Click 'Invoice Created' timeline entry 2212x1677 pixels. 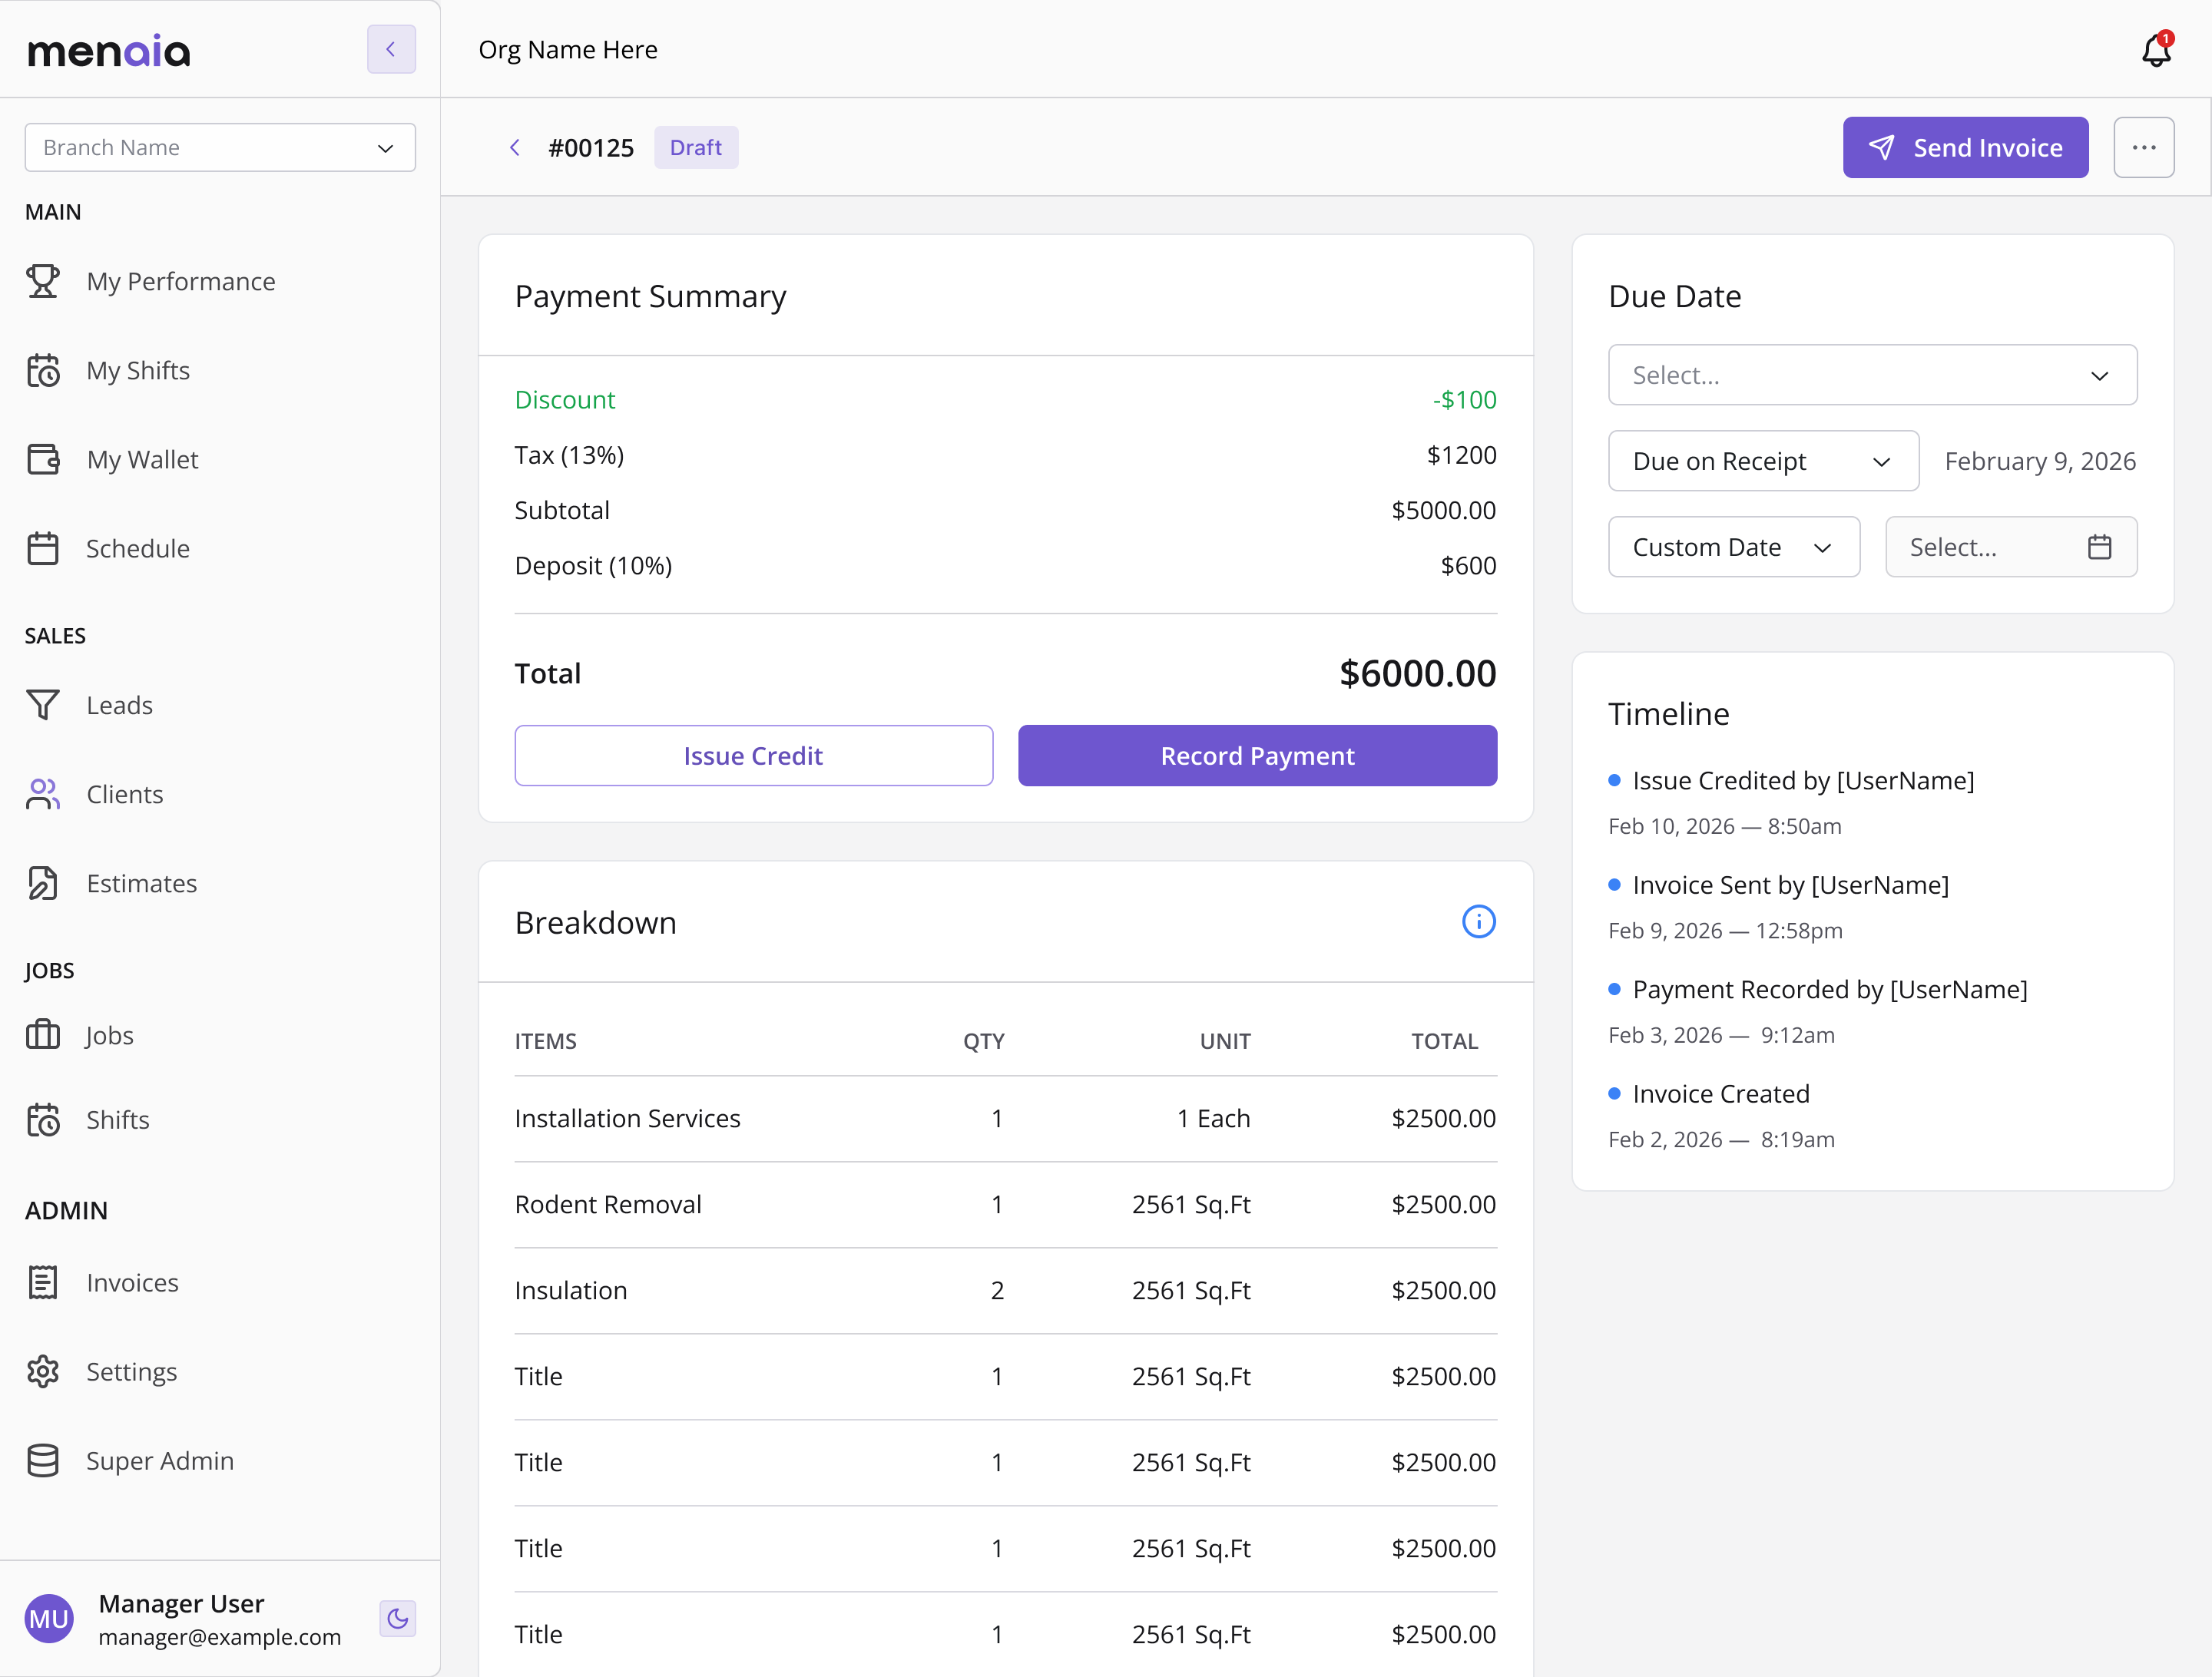tap(1721, 1094)
